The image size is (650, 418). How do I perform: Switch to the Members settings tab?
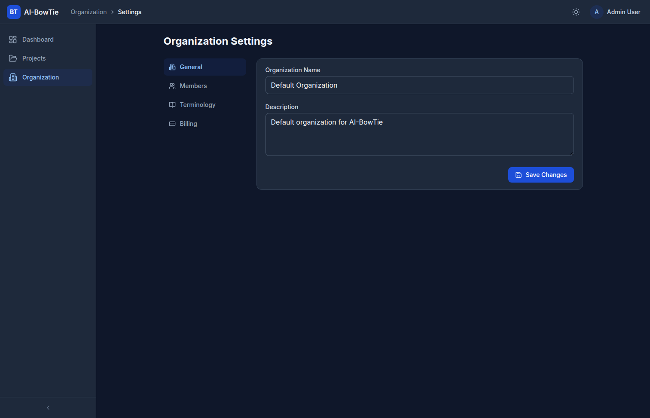193,86
